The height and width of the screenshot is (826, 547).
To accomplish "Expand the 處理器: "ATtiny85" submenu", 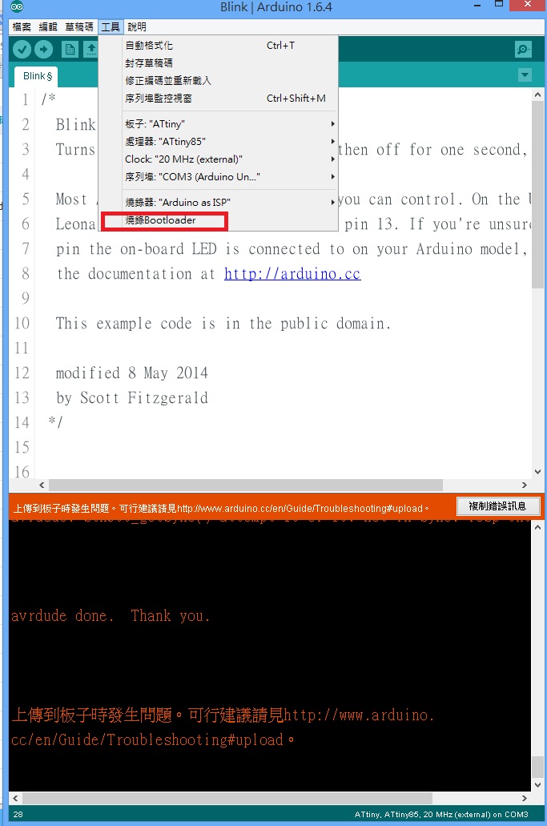I will (x=218, y=141).
